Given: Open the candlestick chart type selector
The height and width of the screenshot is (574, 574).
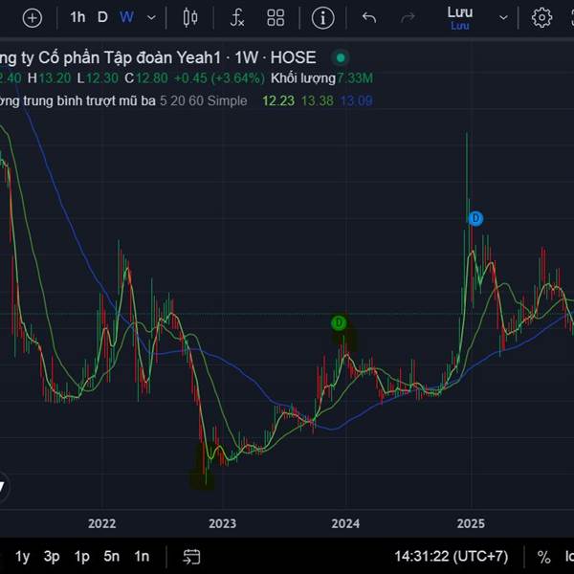Looking at the screenshot, I should point(190,17).
